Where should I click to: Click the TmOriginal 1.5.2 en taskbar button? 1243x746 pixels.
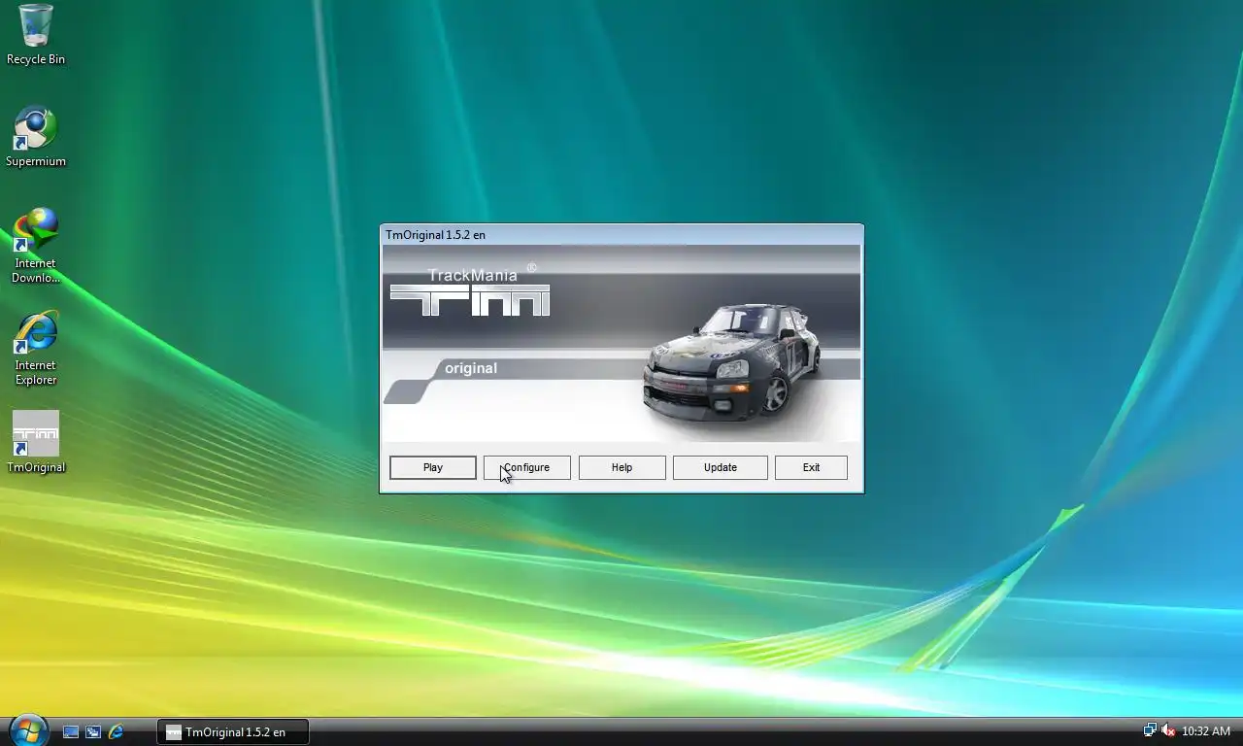233,731
